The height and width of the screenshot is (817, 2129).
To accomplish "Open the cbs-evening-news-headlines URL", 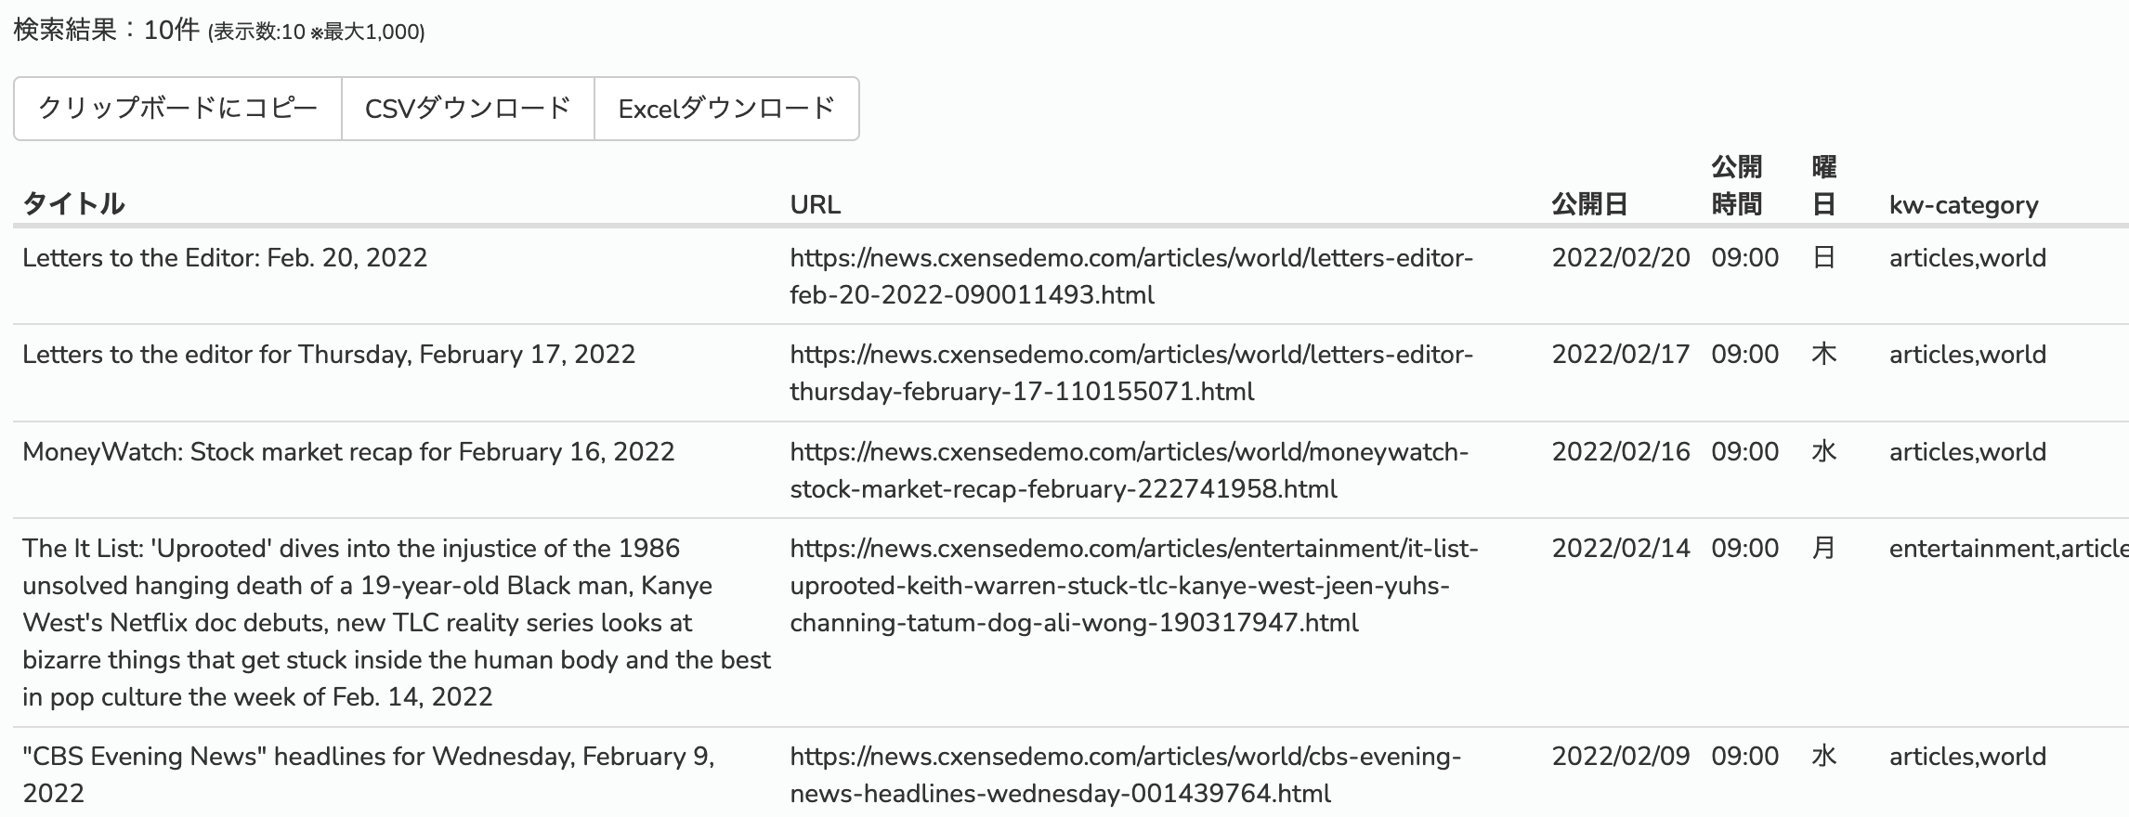I will tap(1126, 774).
